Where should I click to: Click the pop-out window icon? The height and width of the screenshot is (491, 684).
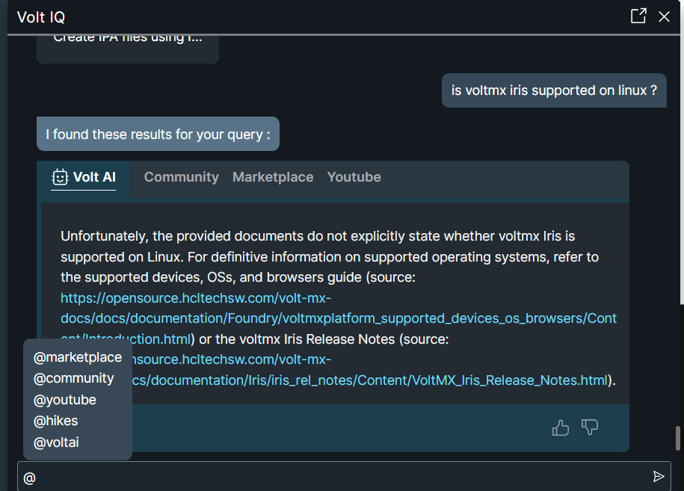(x=638, y=16)
